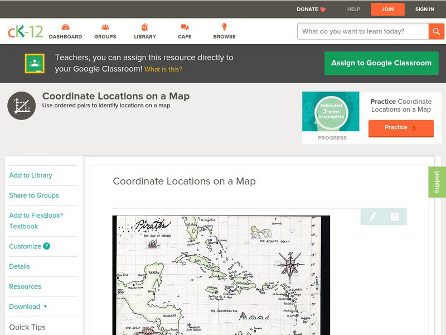Click the CK-12 logo
This screenshot has width=446, height=335.
pos(25,31)
